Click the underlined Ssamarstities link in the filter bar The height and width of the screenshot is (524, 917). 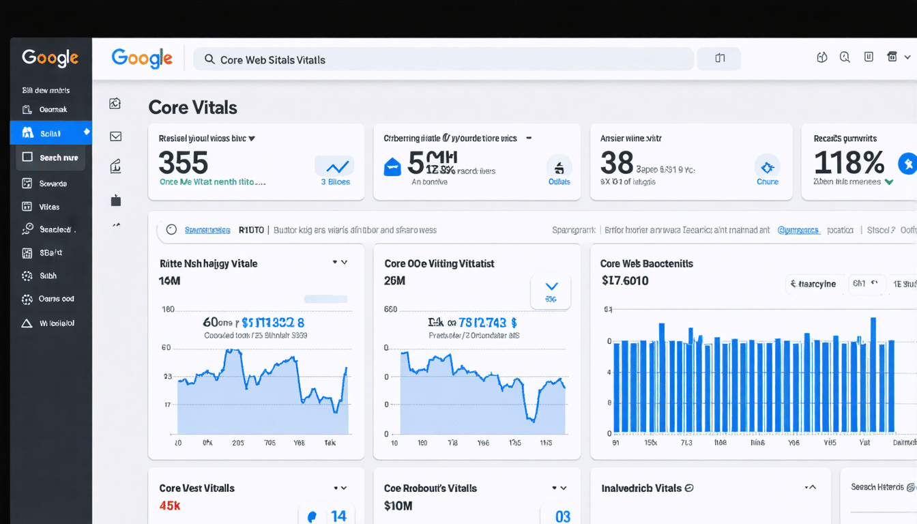point(207,231)
